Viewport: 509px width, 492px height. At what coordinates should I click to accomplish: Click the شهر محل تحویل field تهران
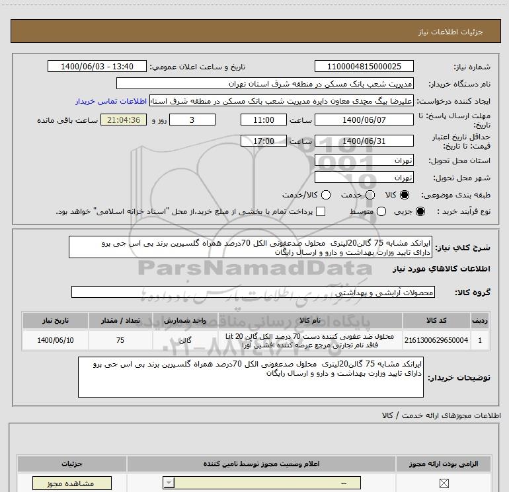(364, 178)
